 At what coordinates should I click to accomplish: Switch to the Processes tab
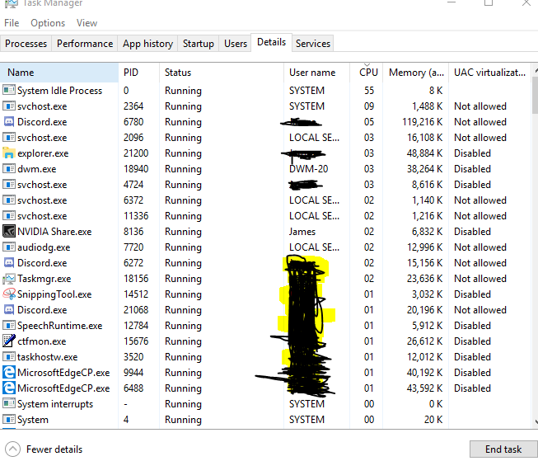26,44
